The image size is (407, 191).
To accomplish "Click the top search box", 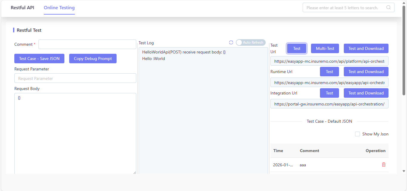I will (349, 8).
